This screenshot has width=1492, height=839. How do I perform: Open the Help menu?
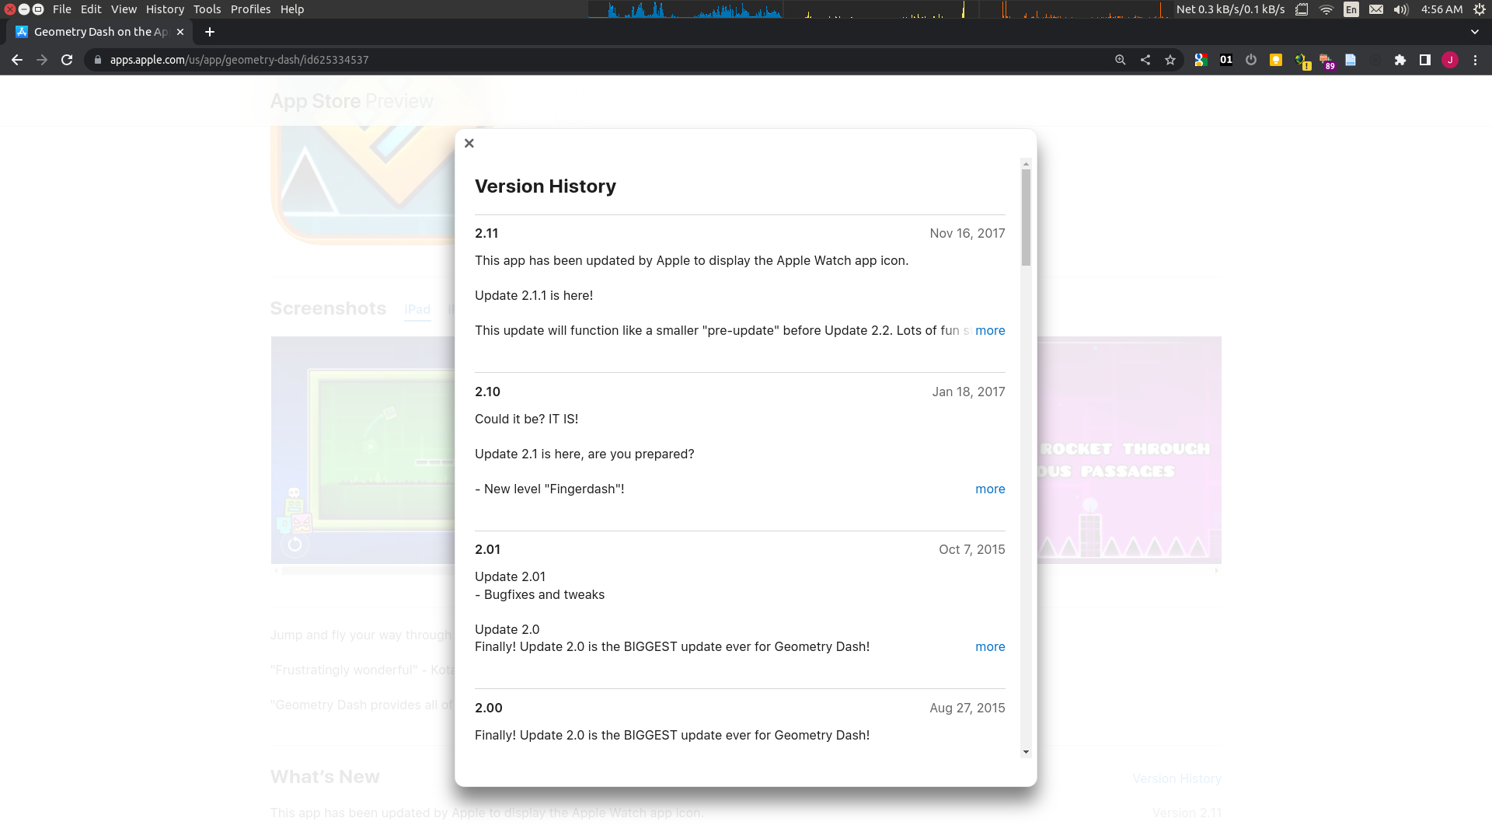(x=292, y=9)
